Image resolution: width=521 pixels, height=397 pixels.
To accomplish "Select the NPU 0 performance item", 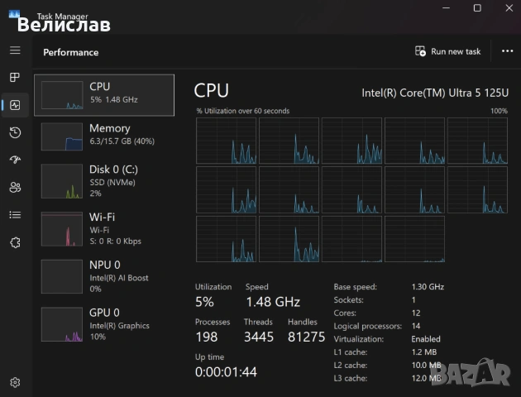I will tap(104, 276).
